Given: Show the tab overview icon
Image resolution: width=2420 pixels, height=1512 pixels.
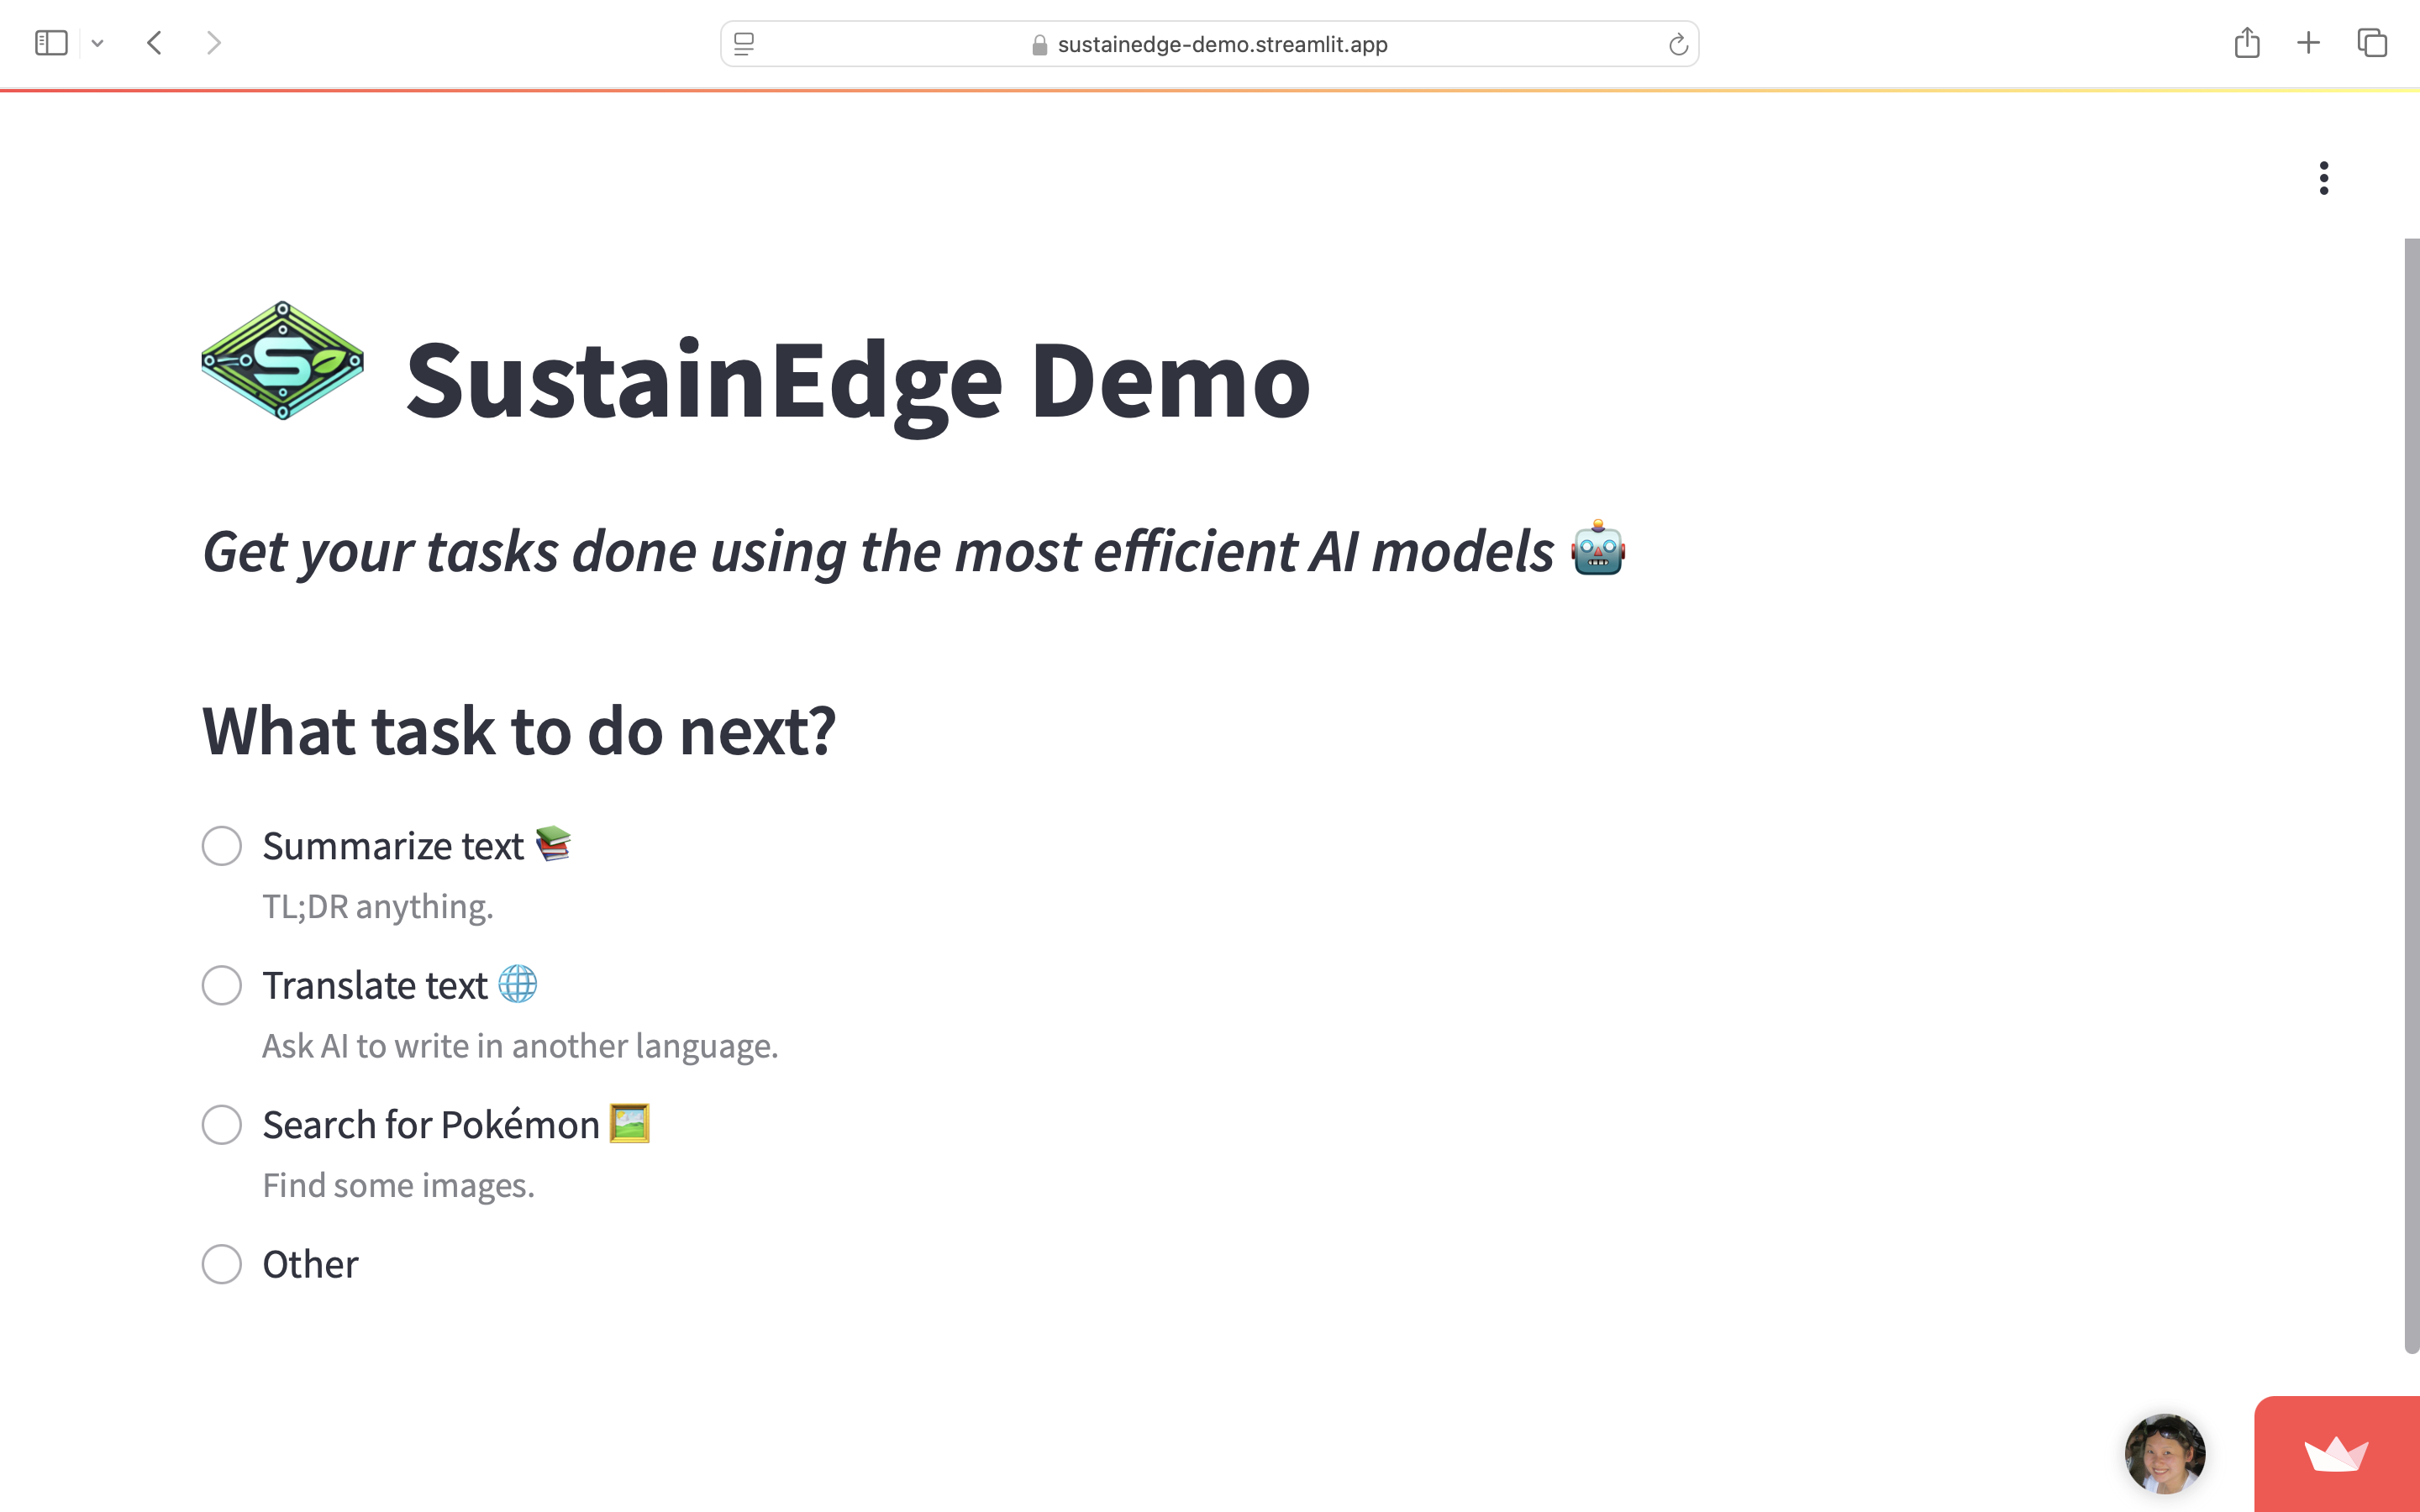Looking at the screenshot, I should point(2372,43).
